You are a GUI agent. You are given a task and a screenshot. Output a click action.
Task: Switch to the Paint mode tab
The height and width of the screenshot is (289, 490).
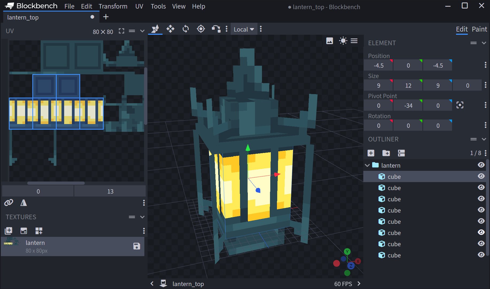479,29
